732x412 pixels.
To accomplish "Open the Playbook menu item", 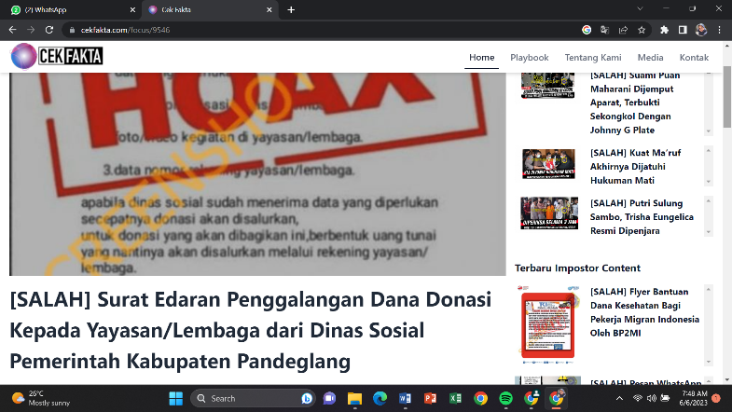I will click(x=529, y=58).
